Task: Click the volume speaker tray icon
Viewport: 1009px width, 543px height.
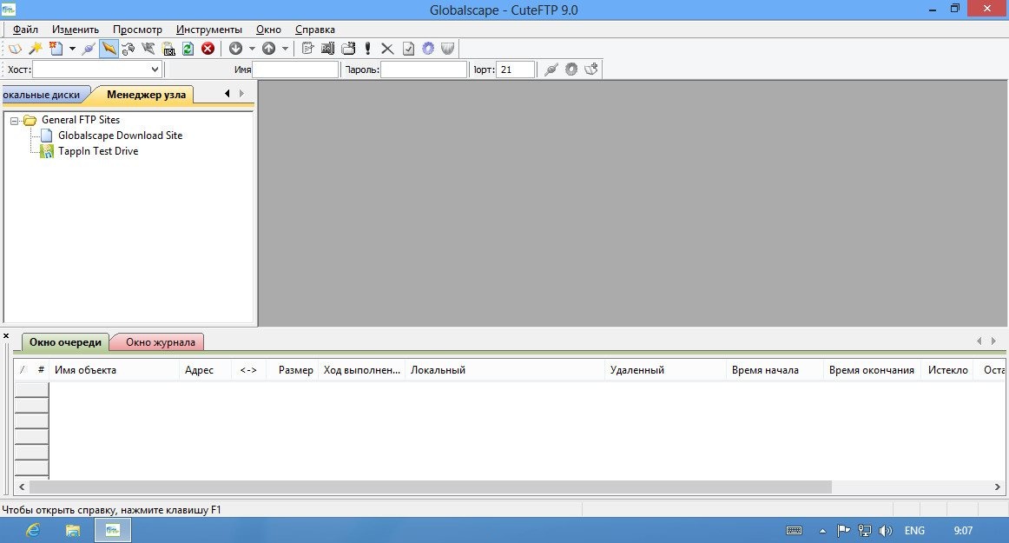Action: coord(886,531)
